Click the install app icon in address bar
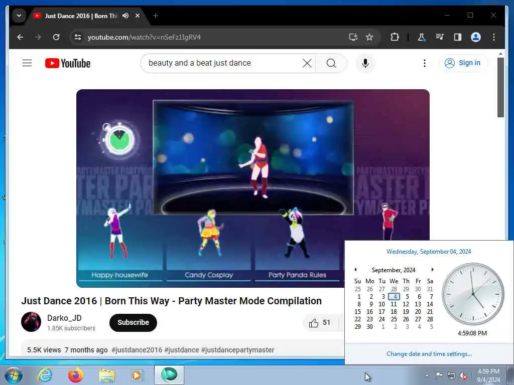514x385 pixels. click(x=353, y=37)
